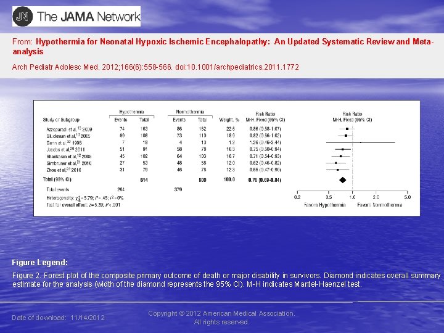Image resolution: width=444 pixels, height=333 pixels.
Task: Click the '0.2' tick on the plot axis
Action: pyautogui.click(x=297, y=197)
